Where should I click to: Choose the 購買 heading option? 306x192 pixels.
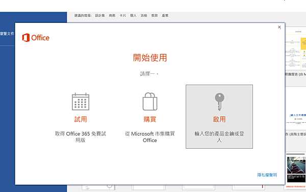(x=150, y=119)
